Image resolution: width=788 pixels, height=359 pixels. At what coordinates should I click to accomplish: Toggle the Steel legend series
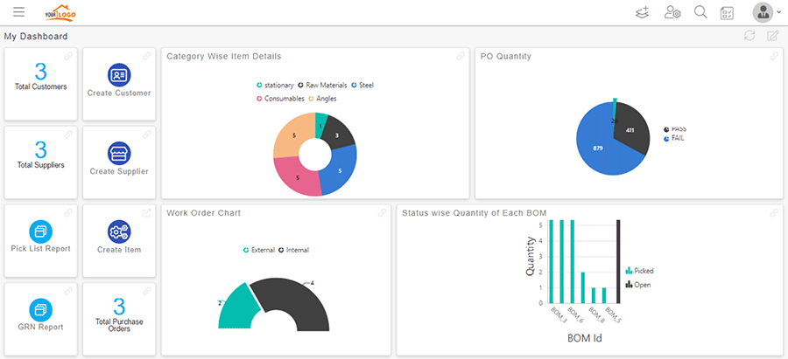click(362, 86)
